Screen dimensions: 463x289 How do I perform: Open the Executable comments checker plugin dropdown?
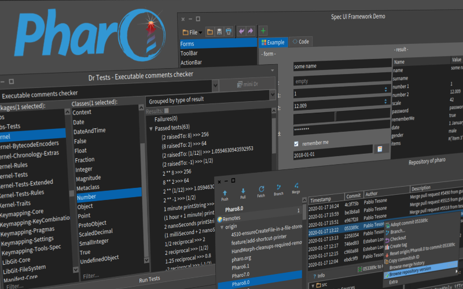pyautogui.click(x=215, y=85)
